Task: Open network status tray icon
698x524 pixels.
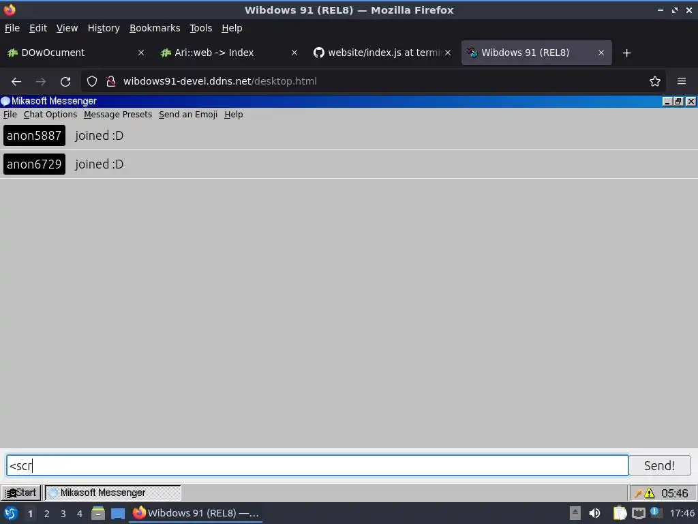Action: [x=638, y=513]
